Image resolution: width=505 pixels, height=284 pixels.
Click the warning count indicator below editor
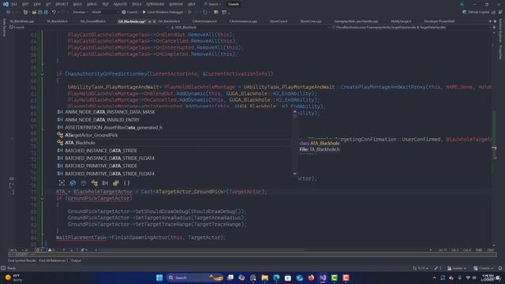click(x=51, y=250)
